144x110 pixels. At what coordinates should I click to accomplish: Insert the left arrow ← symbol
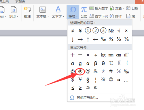[96, 39]
